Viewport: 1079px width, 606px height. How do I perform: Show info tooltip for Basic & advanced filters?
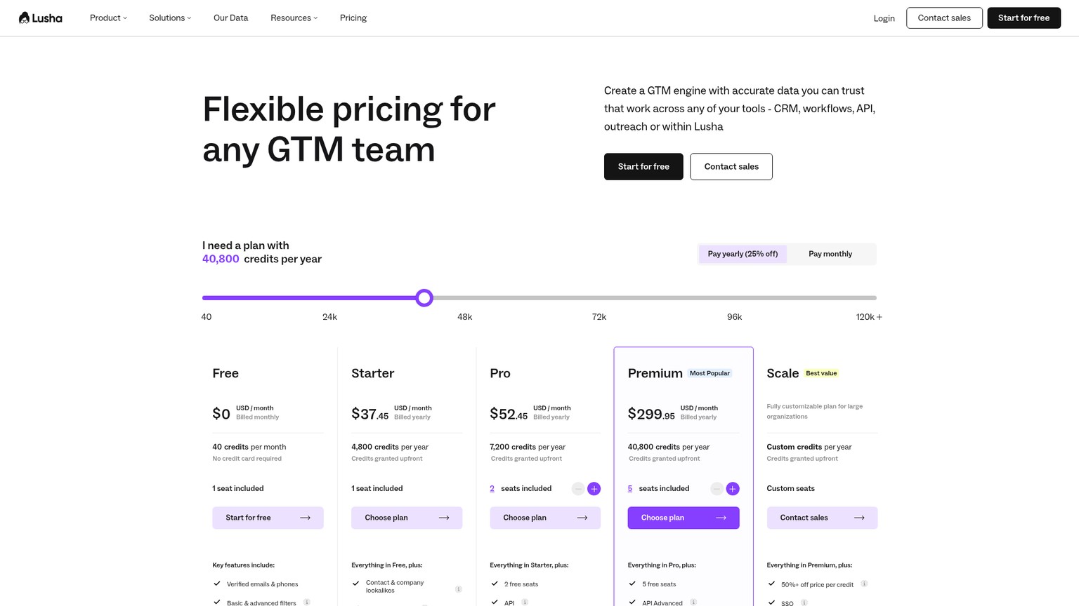(307, 602)
